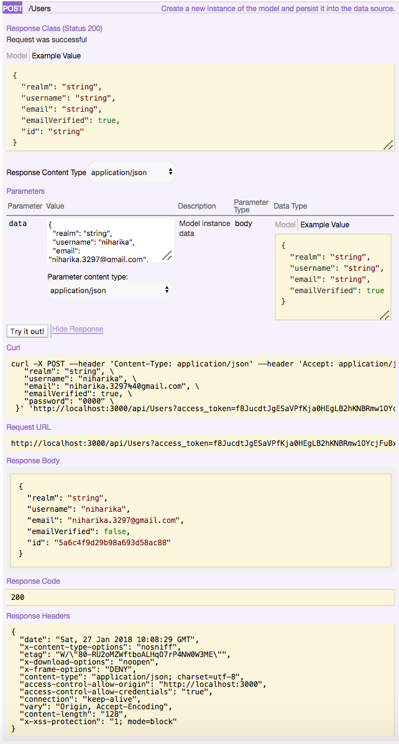399x744 pixels.
Task: Click the POST method badge
Action: [12, 9]
